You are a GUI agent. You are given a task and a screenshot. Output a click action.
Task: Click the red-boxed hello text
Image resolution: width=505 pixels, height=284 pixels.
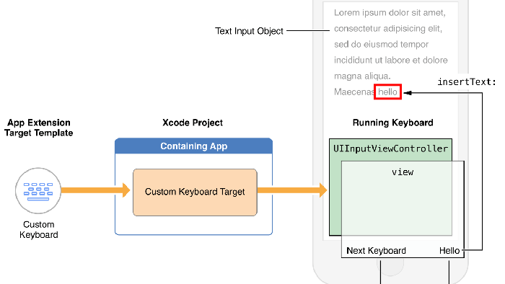pos(387,92)
